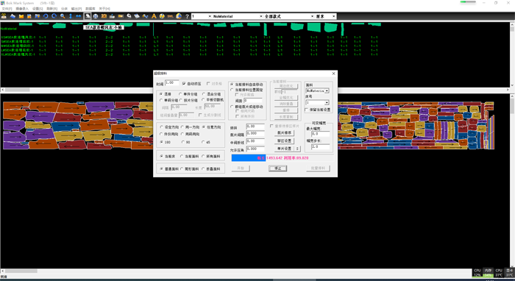The image size is (515, 281).
Task: Click the redo arrow toolbar icon
Action: [54, 16]
